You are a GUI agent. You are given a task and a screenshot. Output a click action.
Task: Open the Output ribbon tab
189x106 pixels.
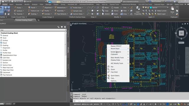(x=56, y=4)
